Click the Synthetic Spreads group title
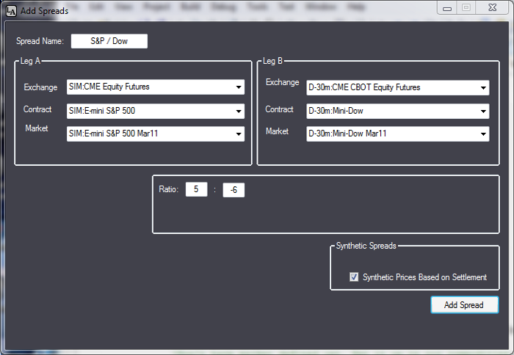 [x=366, y=246]
